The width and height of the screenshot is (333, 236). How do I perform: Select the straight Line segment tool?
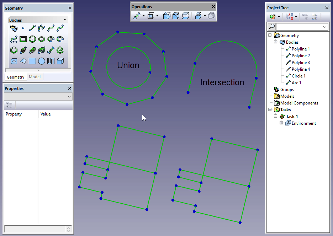coord(32,28)
